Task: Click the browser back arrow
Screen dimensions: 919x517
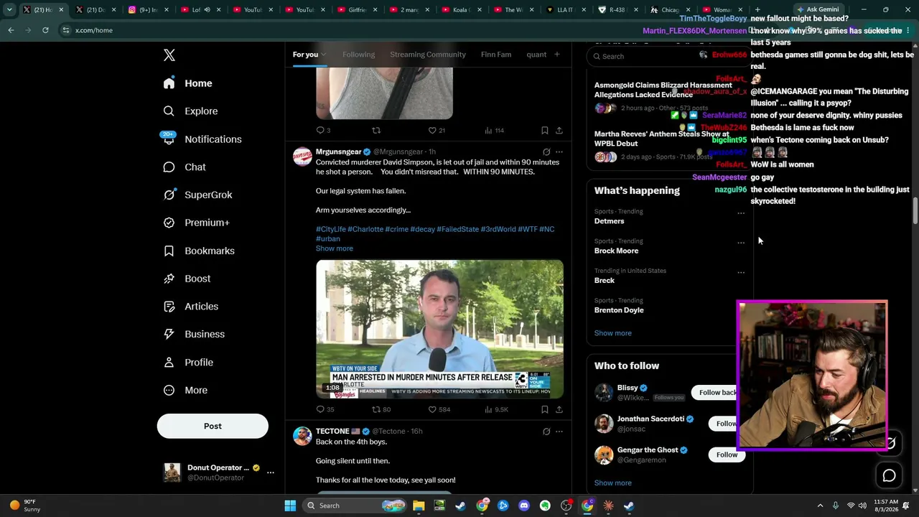Action: (x=11, y=30)
